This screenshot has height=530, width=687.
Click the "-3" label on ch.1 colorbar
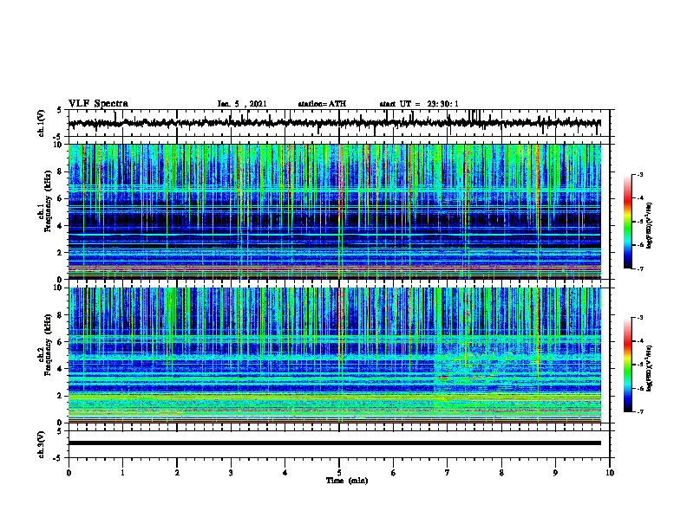coord(639,175)
